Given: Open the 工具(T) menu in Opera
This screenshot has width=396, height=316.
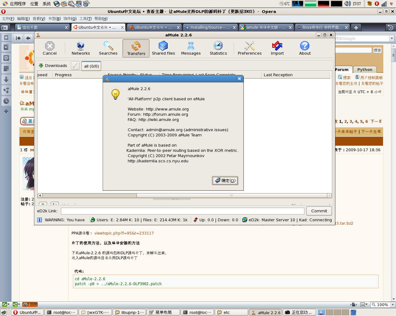Looking at the screenshot, I should click(x=85, y=19).
